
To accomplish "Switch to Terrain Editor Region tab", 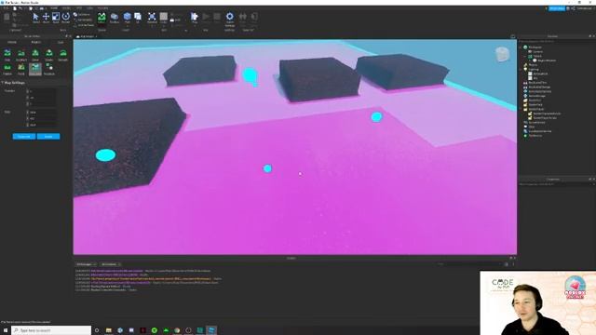I will 35,42.
